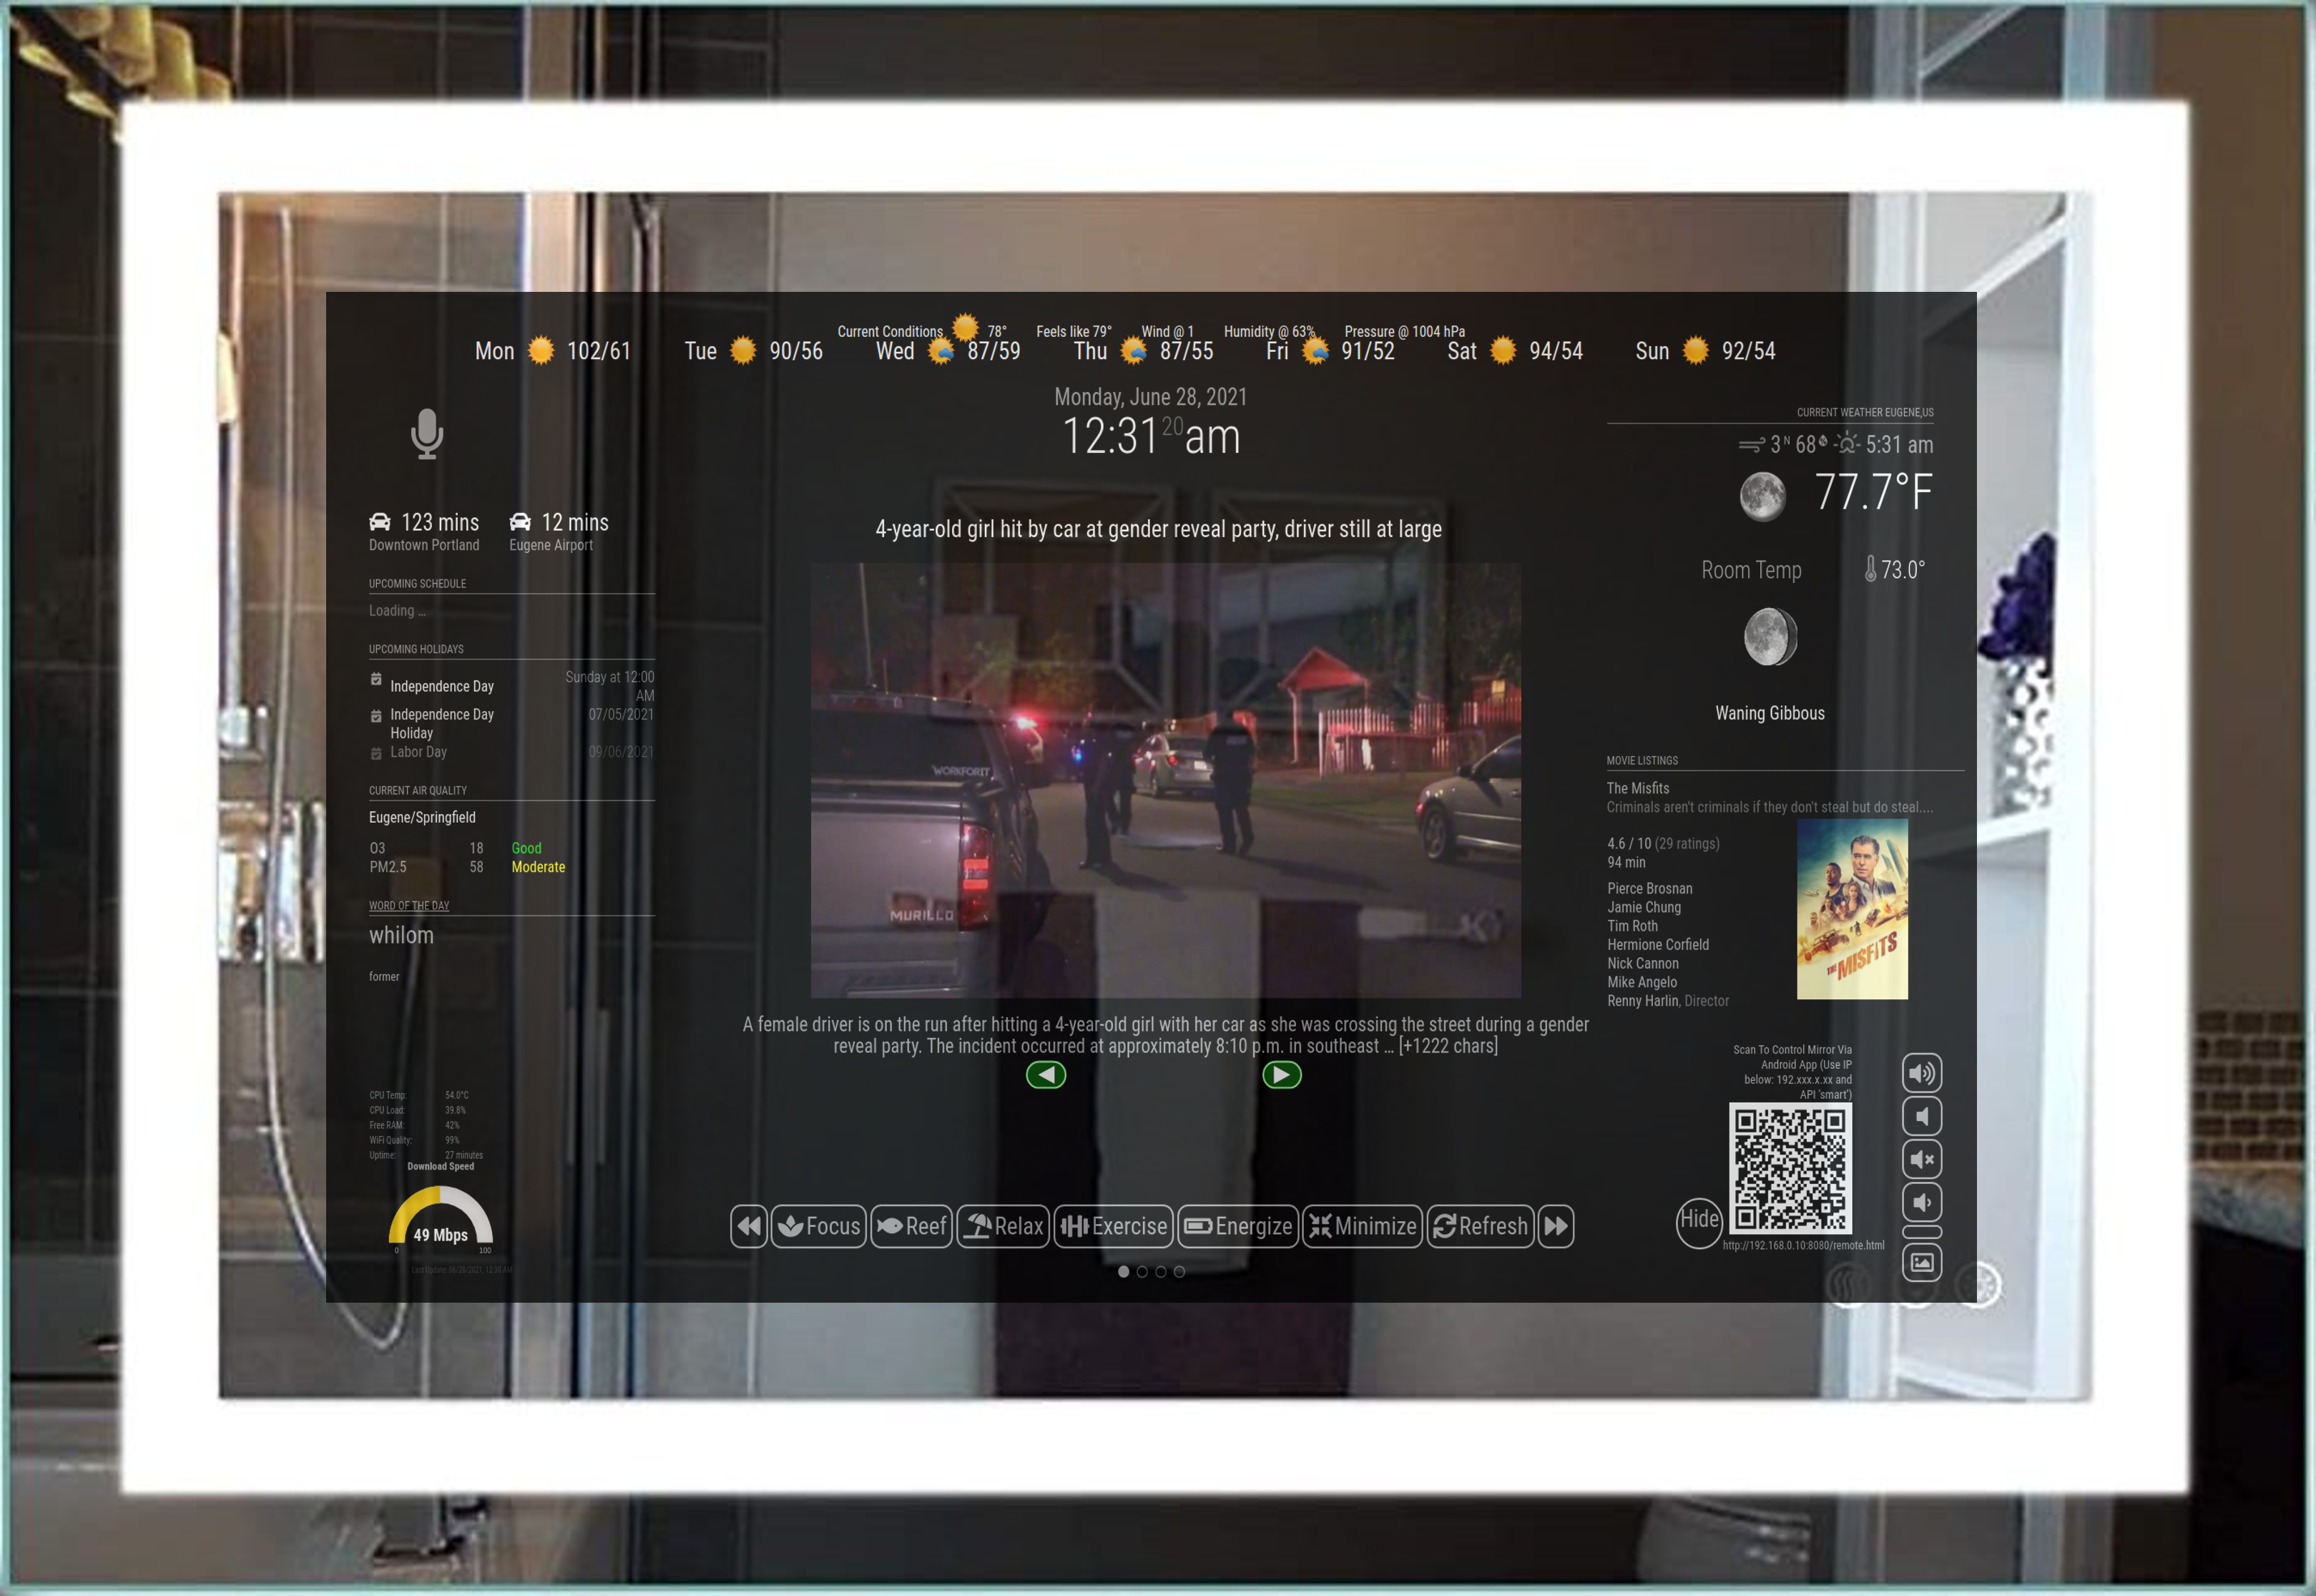Show previous news article green arrow
The height and width of the screenshot is (1596, 2316).
pos(1046,1075)
